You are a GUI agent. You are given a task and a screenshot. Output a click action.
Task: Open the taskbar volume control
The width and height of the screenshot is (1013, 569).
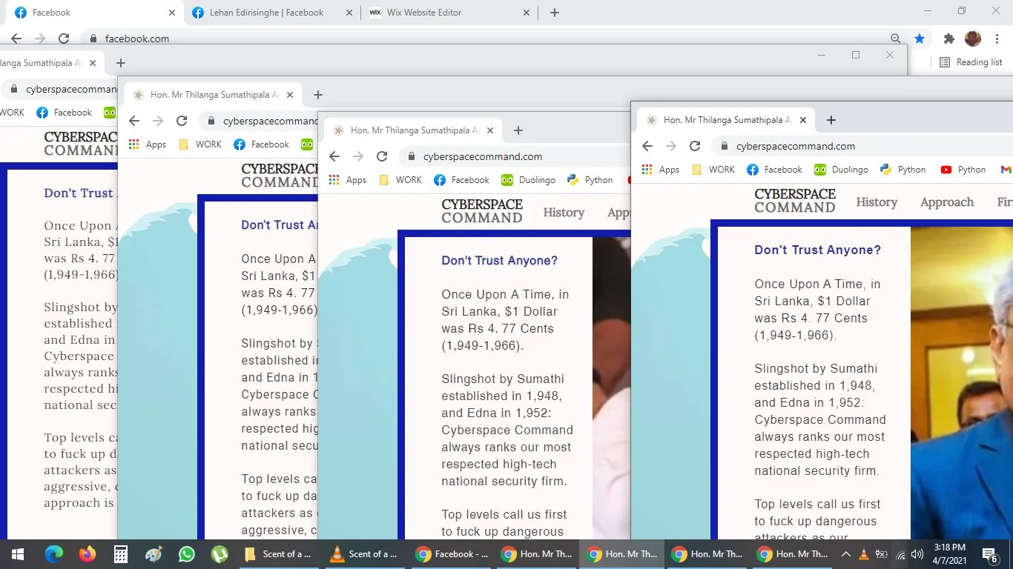click(917, 554)
